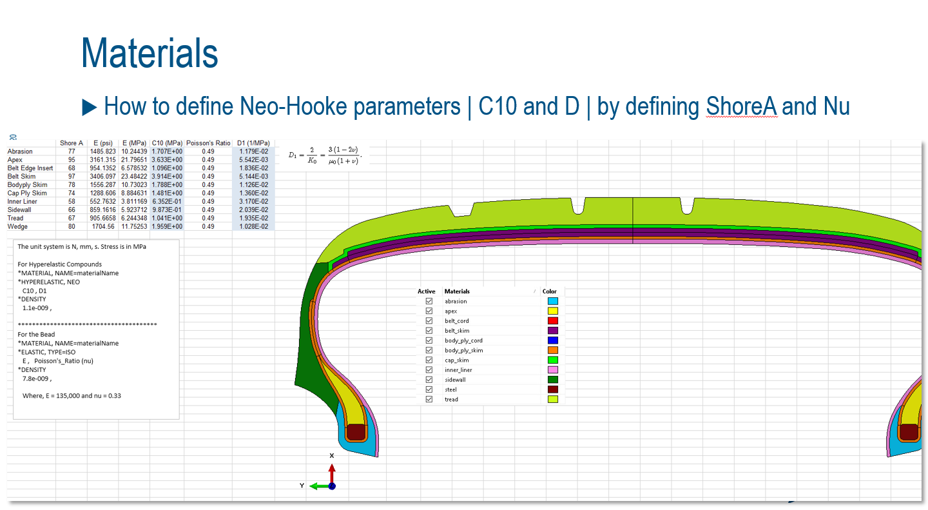Select the inner_liner material row name
Image resolution: width=928 pixels, height=510 pixels.
[x=459, y=370]
